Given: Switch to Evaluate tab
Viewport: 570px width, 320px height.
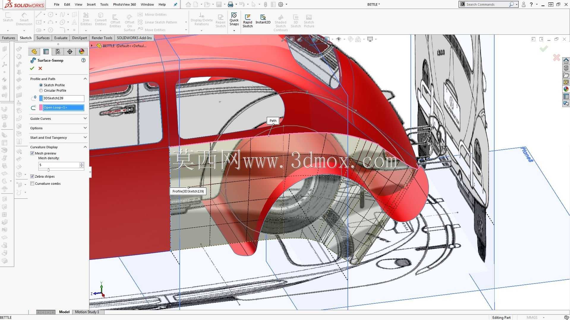Looking at the screenshot, I should [61, 38].
